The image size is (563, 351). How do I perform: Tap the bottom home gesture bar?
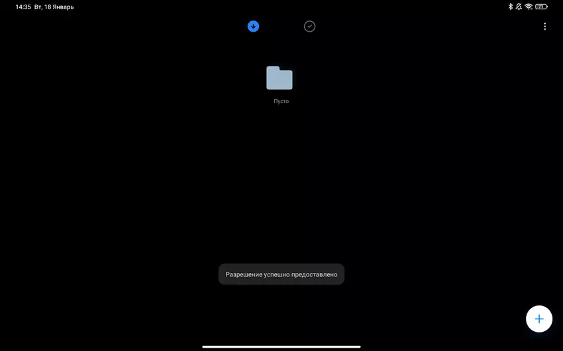[x=281, y=346]
